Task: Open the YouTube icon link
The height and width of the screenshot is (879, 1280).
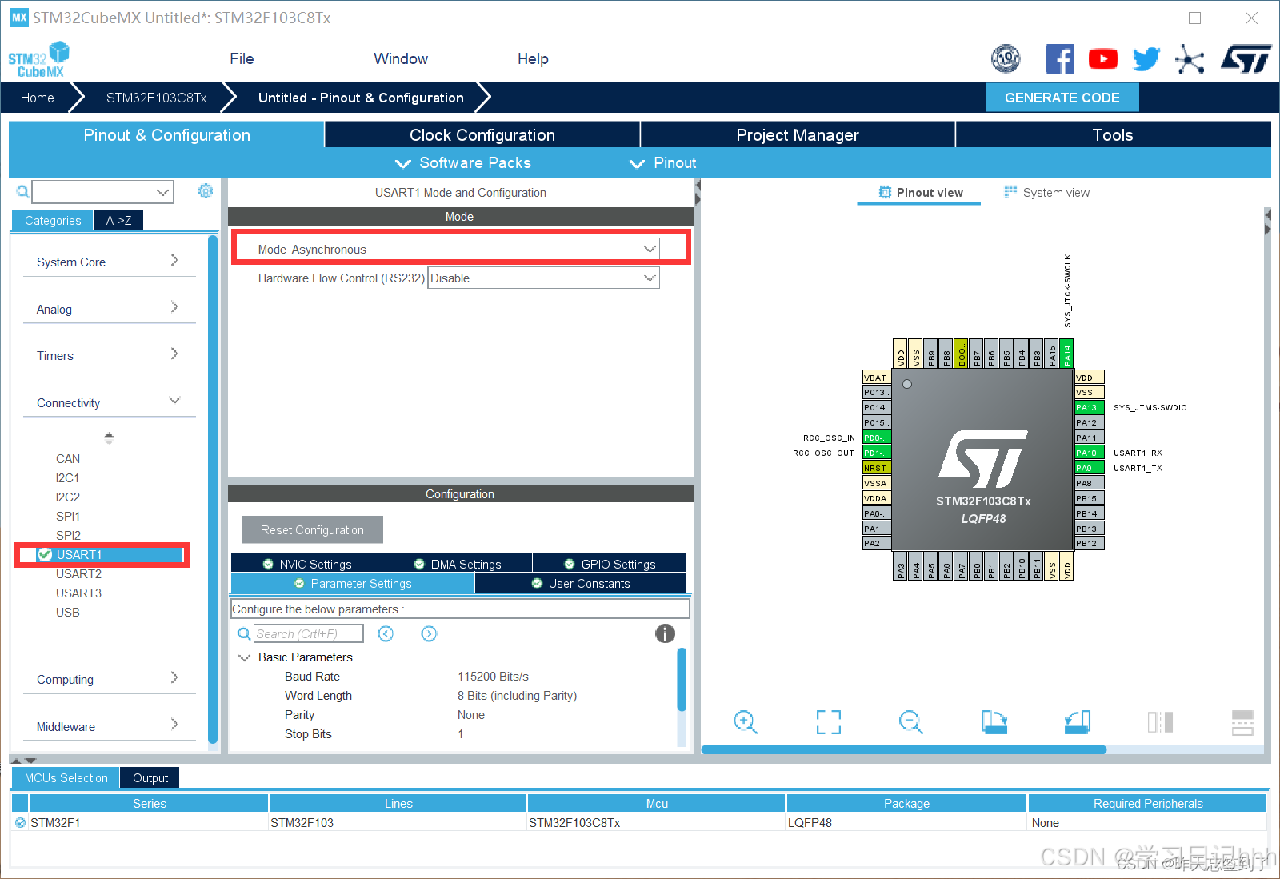Action: coord(1103,59)
